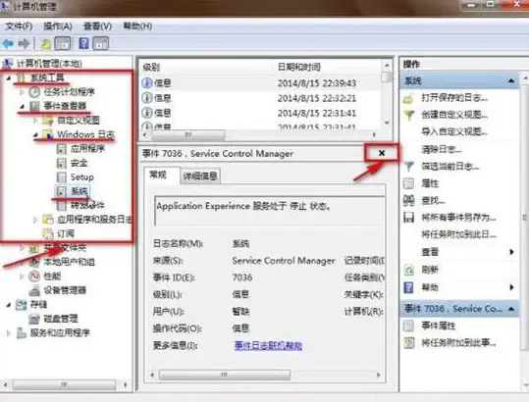Select the 应用程序 log
This screenshot has width=529, height=402.
click(x=87, y=149)
